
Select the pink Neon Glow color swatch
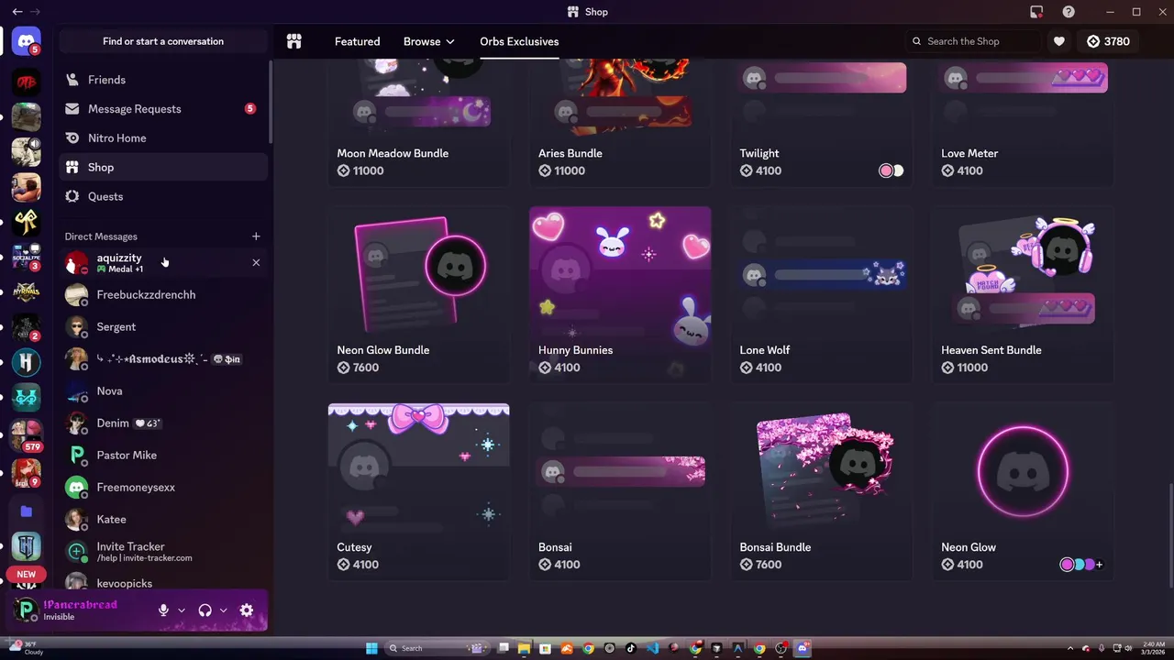pos(1067,565)
